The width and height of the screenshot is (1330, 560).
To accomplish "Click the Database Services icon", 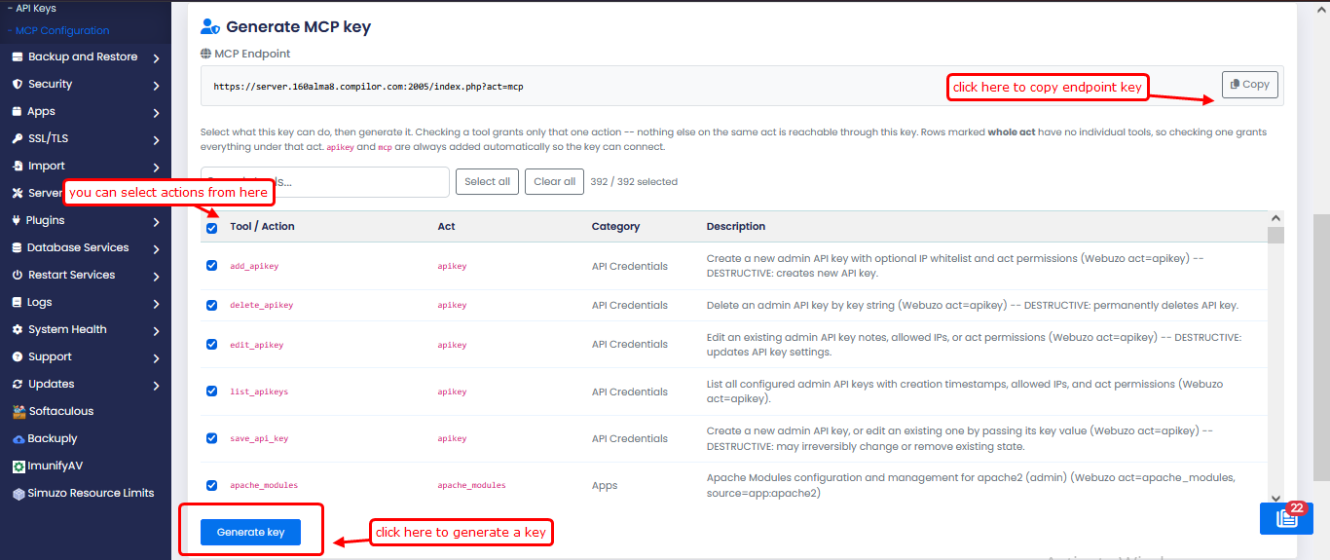I will [18, 248].
